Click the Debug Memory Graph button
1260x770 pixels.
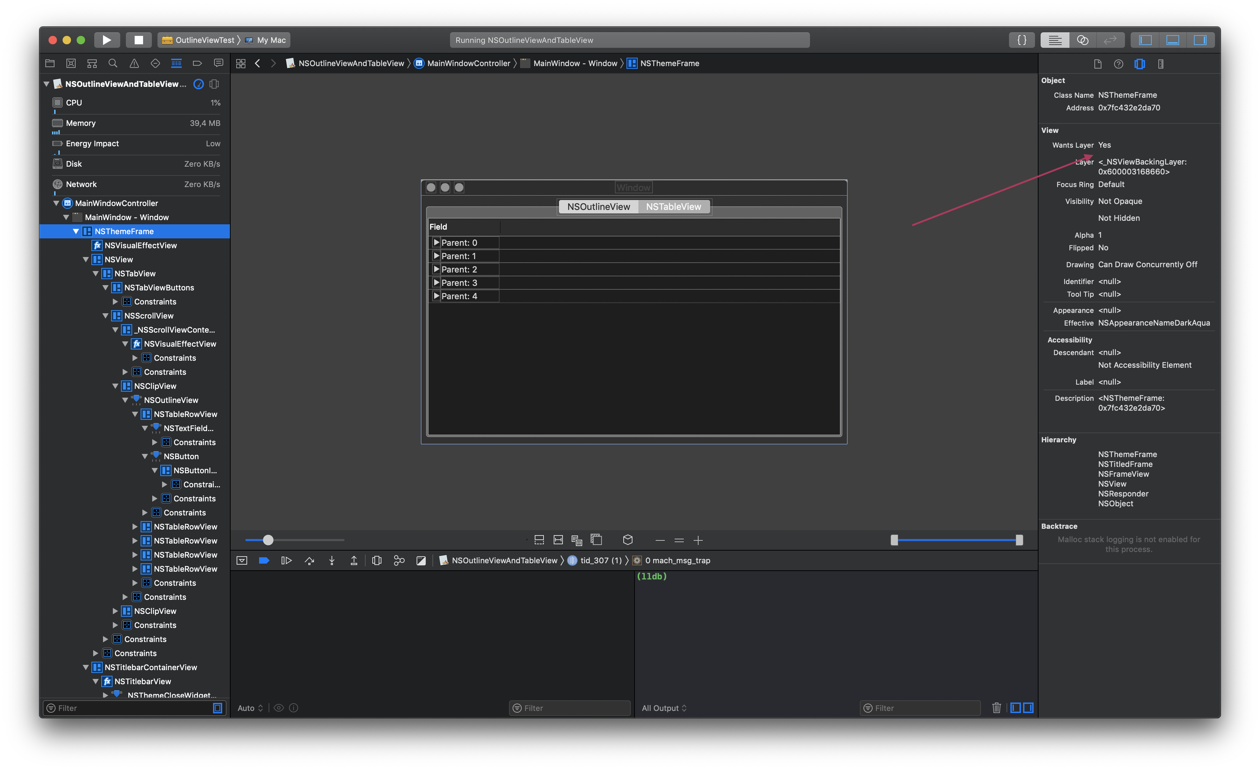coord(399,560)
